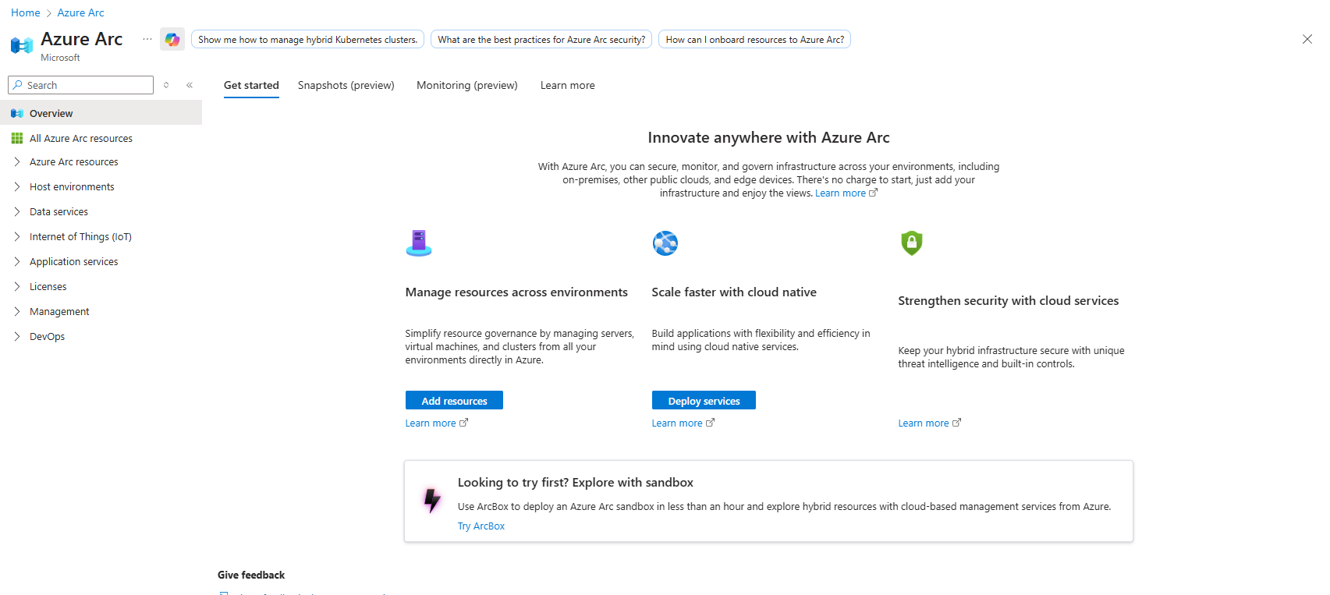Open the ellipsis more options menu
The height and width of the screenshot is (595, 1330).
point(147,39)
